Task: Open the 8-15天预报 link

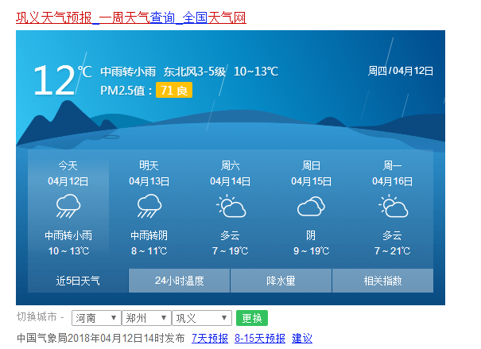Action: (x=260, y=338)
